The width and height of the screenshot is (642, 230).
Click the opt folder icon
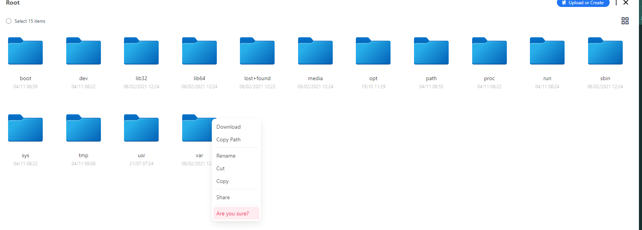coord(373,51)
